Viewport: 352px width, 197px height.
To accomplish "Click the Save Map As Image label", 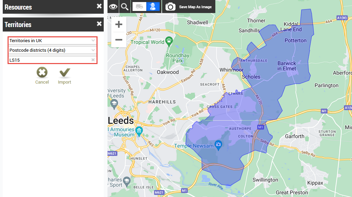I will point(195,7).
